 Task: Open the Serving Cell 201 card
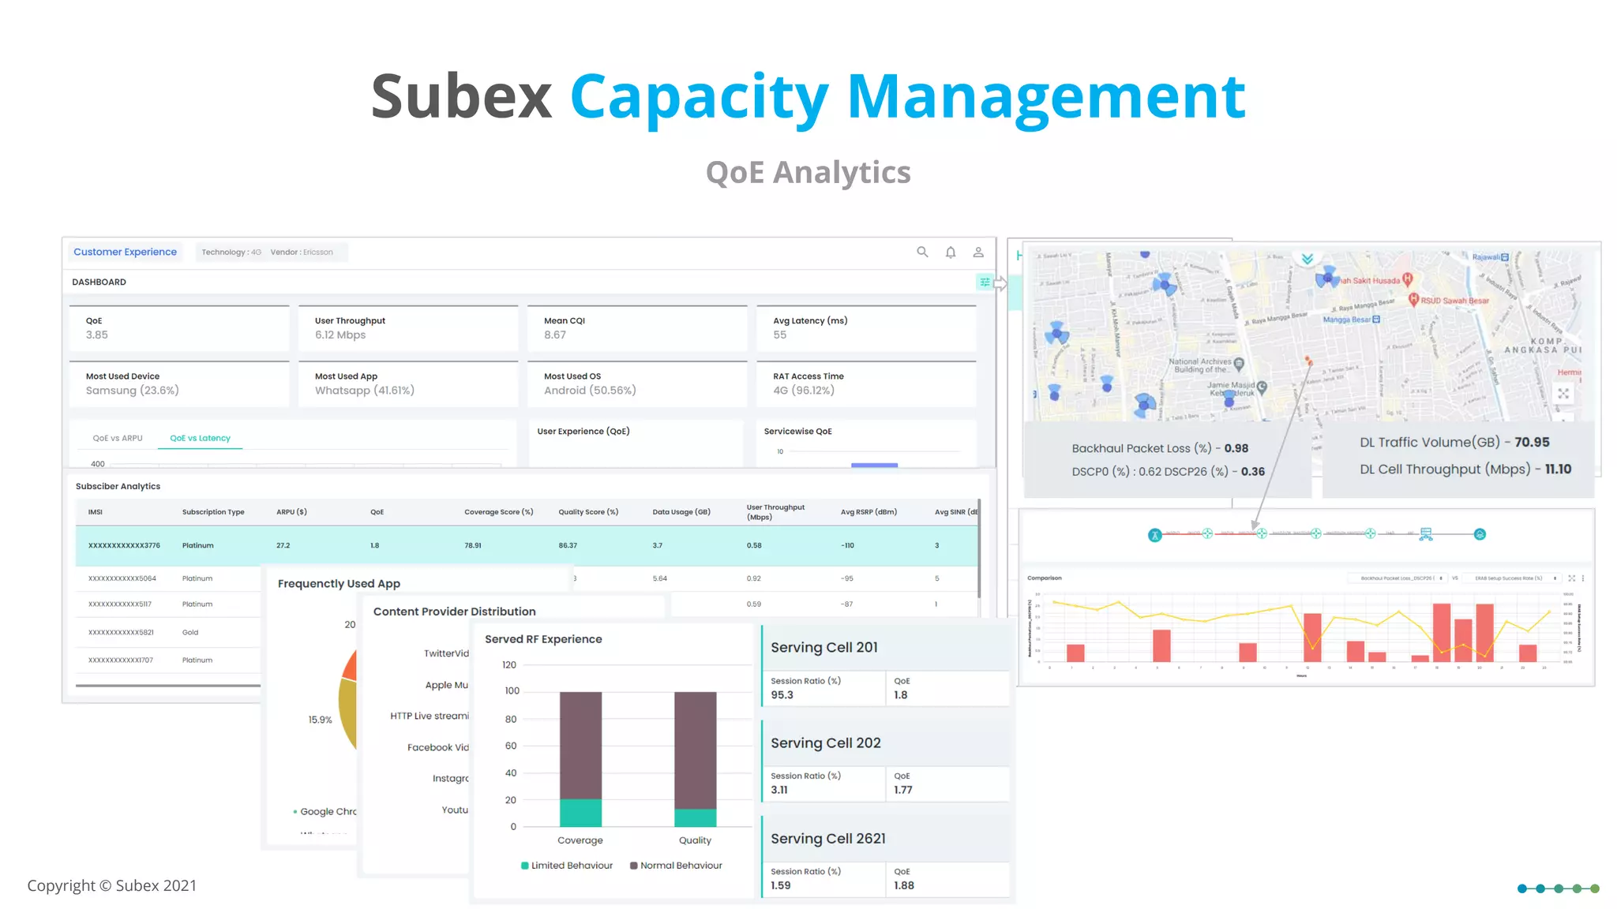885,666
